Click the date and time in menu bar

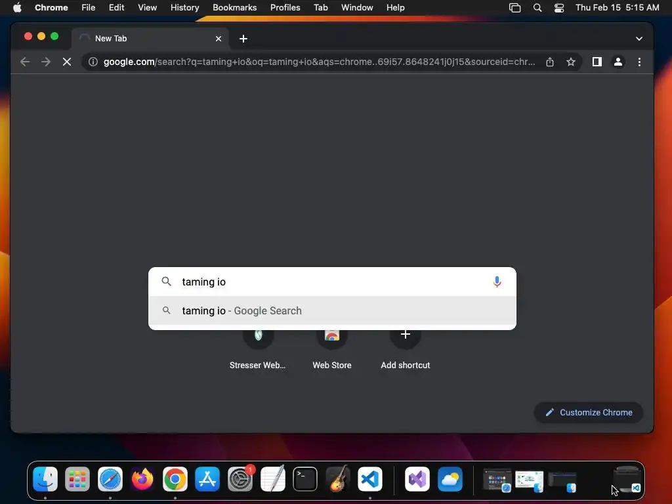(617, 7)
